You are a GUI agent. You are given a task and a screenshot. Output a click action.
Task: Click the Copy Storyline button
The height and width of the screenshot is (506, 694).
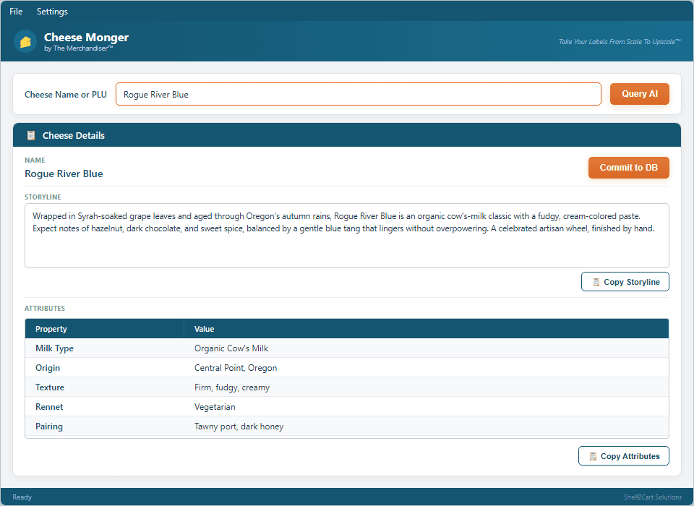click(625, 282)
